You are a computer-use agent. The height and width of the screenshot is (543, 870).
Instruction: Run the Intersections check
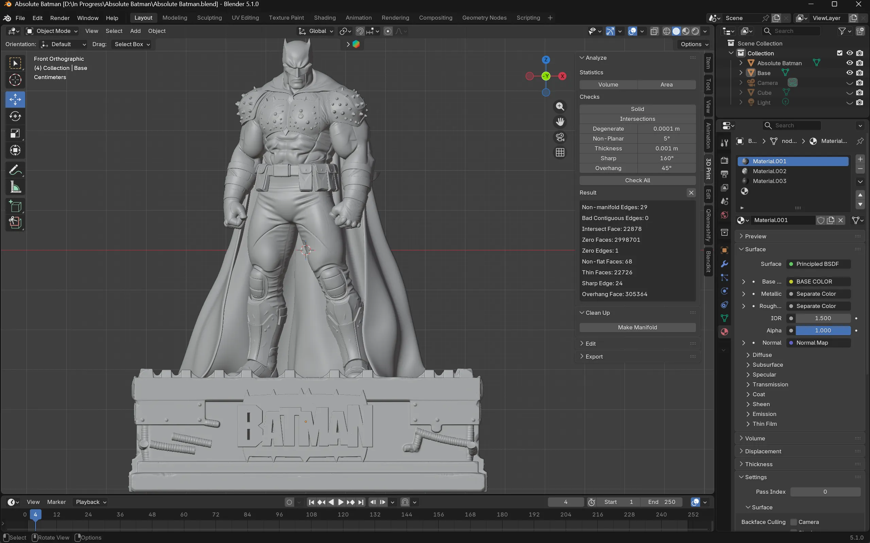pos(637,119)
